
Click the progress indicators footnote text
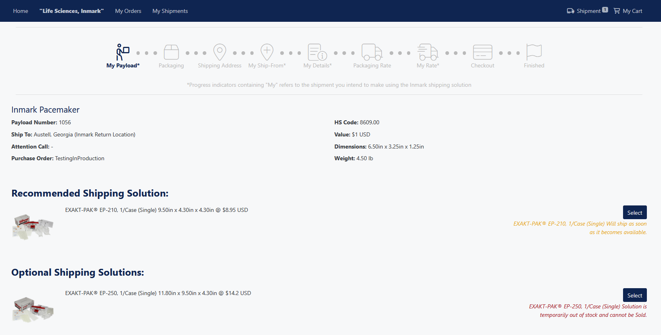point(329,85)
